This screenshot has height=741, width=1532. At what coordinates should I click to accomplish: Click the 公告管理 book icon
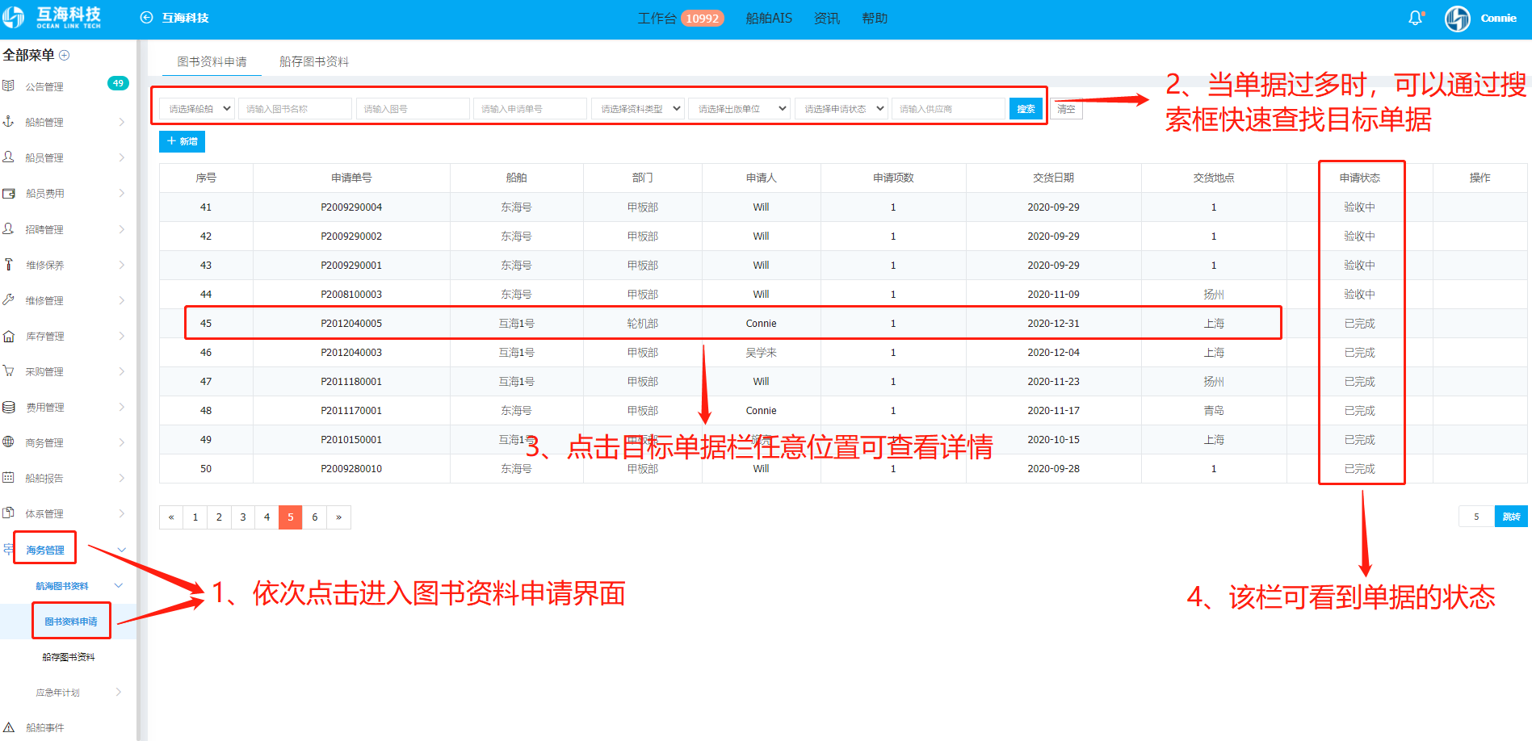coord(9,86)
